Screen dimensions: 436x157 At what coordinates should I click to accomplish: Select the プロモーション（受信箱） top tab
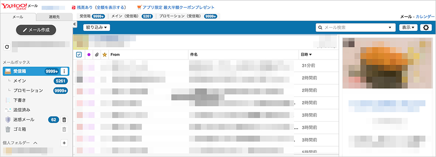point(188,16)
